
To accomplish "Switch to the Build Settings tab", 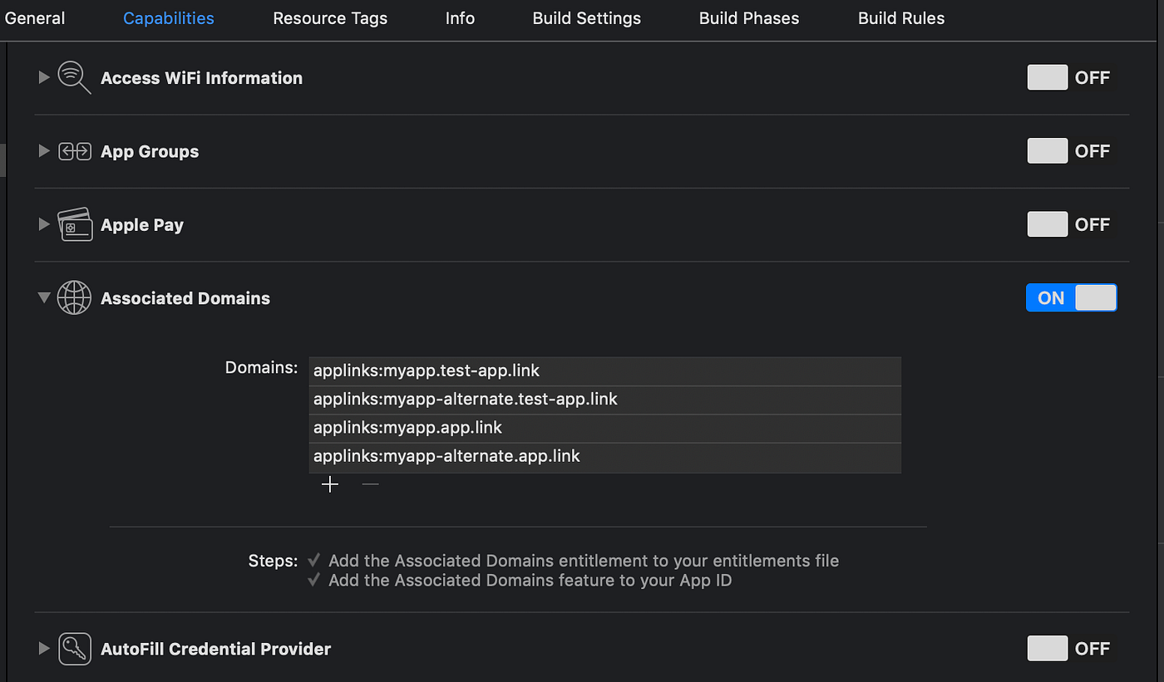I will [x=586, y=17].
